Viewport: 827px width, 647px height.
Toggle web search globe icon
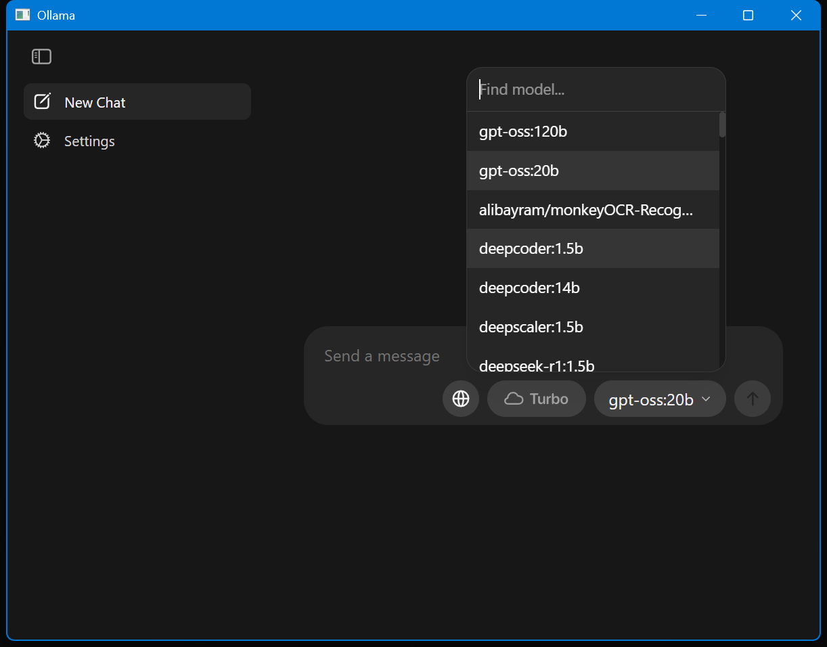pyautogui.click(x=461, y=399)
